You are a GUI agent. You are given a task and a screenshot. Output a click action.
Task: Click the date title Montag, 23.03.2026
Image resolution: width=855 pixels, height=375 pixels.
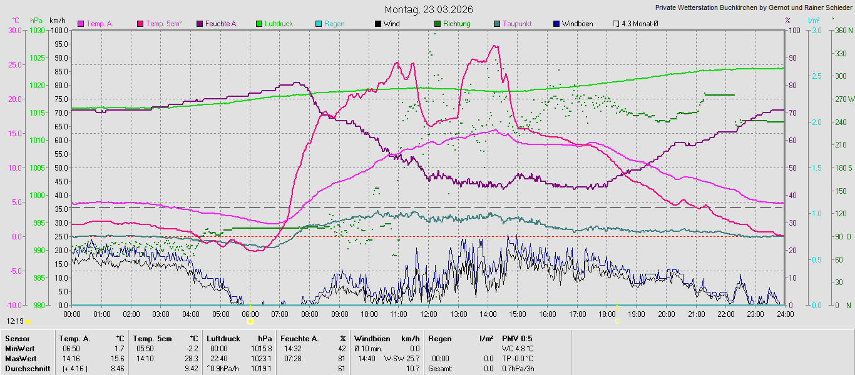coord(429,9)
